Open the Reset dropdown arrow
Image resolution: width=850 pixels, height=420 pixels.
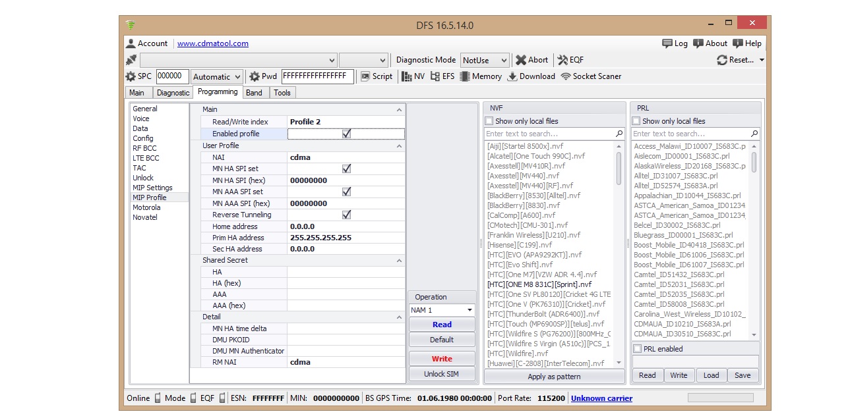tap(762, 60)
